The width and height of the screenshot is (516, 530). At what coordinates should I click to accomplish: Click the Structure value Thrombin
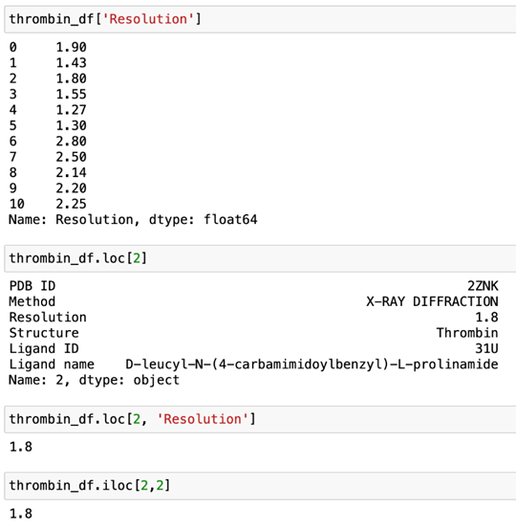pos(467,333)
